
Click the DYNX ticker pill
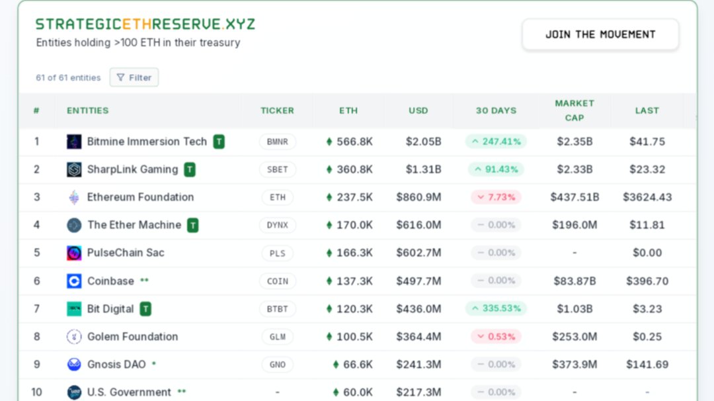[x=277, y=225]
